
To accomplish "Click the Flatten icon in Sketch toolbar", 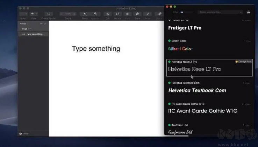I will coord(148,14).
